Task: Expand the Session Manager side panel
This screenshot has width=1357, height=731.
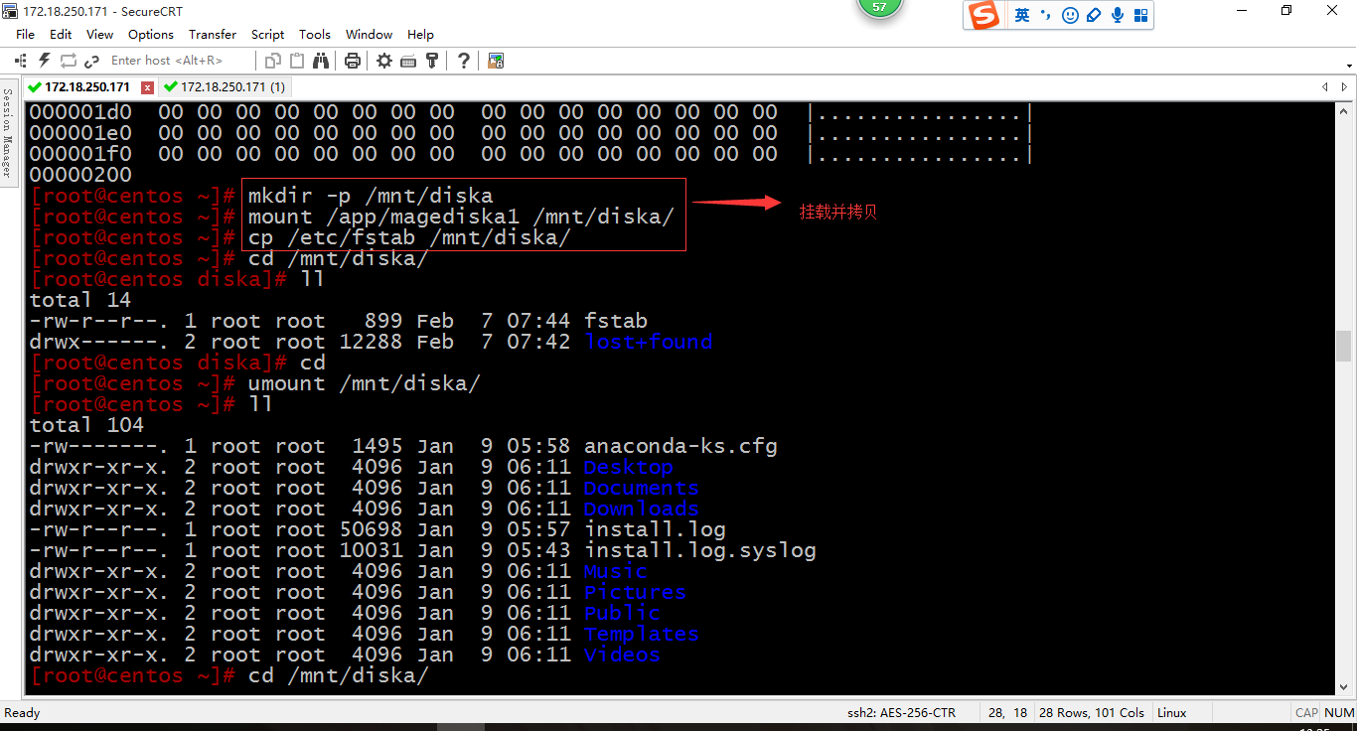Action: [7, 133]
